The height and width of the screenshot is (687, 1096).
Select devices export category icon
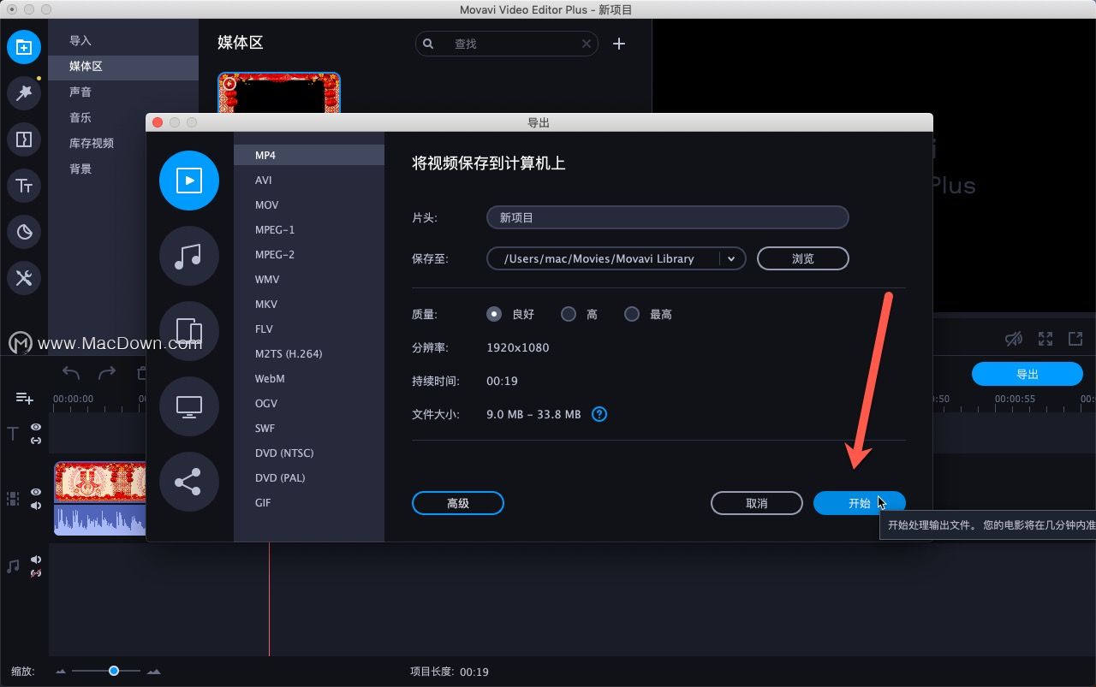[189, 331]
